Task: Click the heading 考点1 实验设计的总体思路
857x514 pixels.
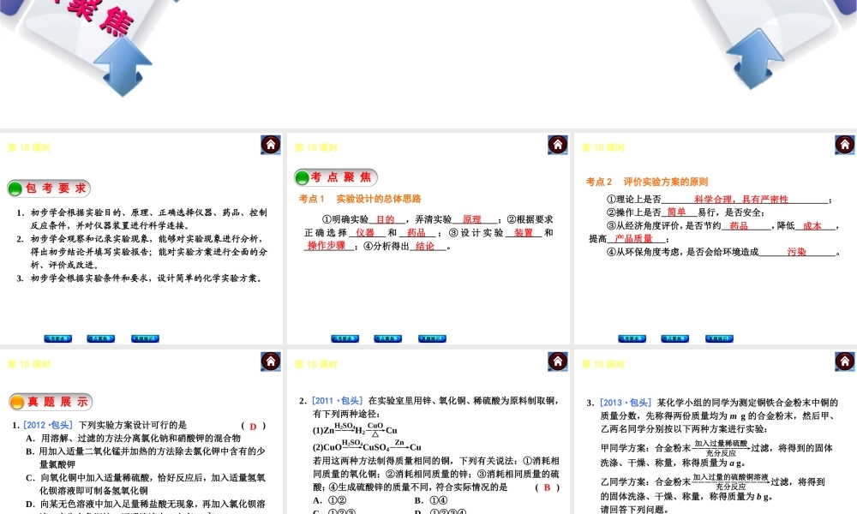Action: (360, 199)
